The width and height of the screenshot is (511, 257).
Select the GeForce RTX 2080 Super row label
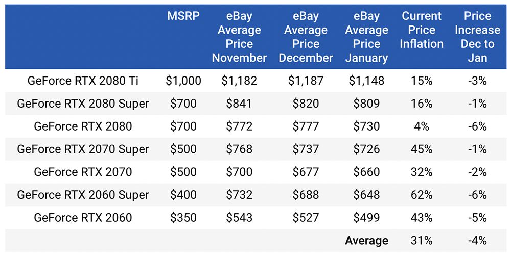(83, 104)
